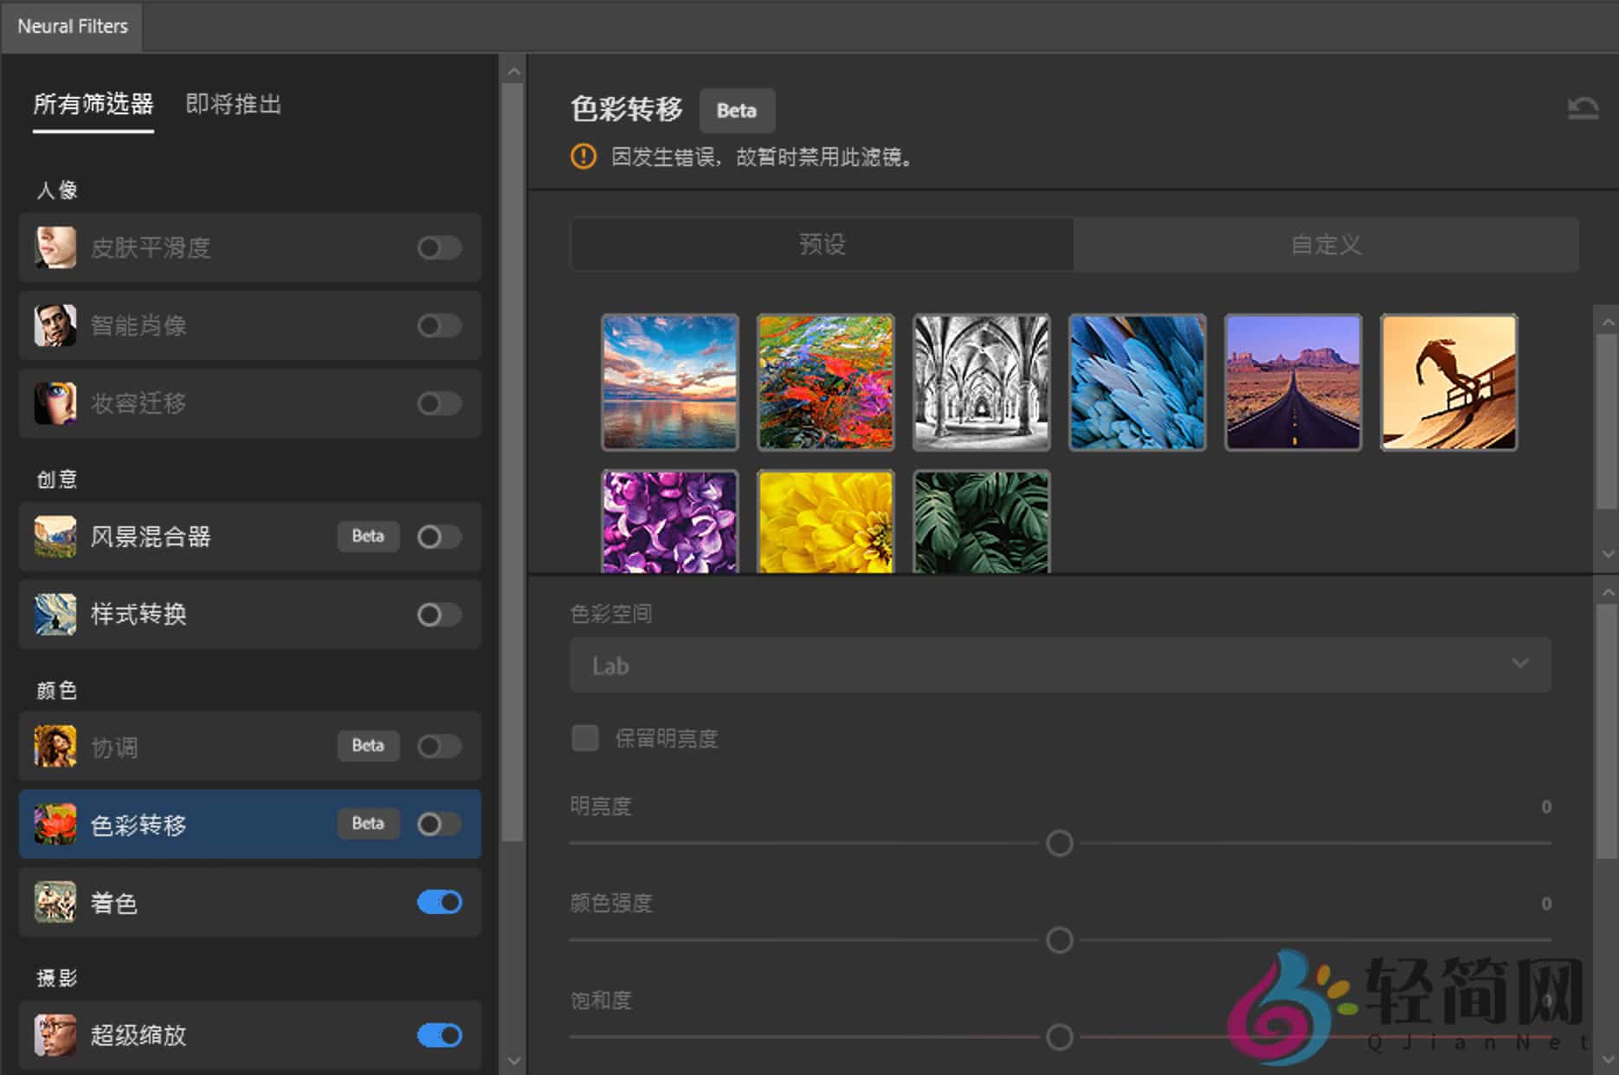
Task: Open the 风景混合器 landscape filter icon
Action: tap(54, 537)
